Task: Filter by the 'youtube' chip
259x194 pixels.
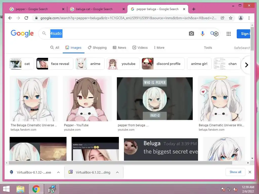Action: 123,64
